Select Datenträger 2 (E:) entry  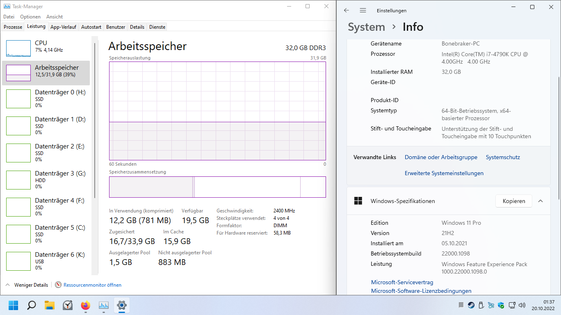tap(46, 153)
